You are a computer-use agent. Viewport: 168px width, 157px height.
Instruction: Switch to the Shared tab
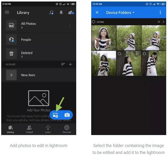coord(29,129)
